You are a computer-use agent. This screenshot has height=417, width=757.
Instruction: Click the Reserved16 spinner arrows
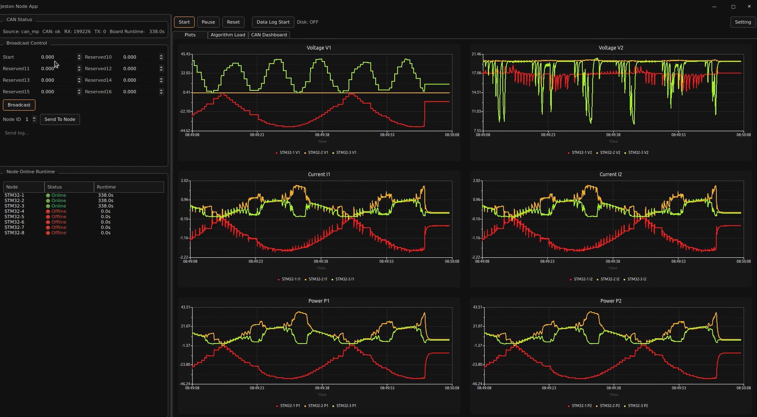coord(161,92)
